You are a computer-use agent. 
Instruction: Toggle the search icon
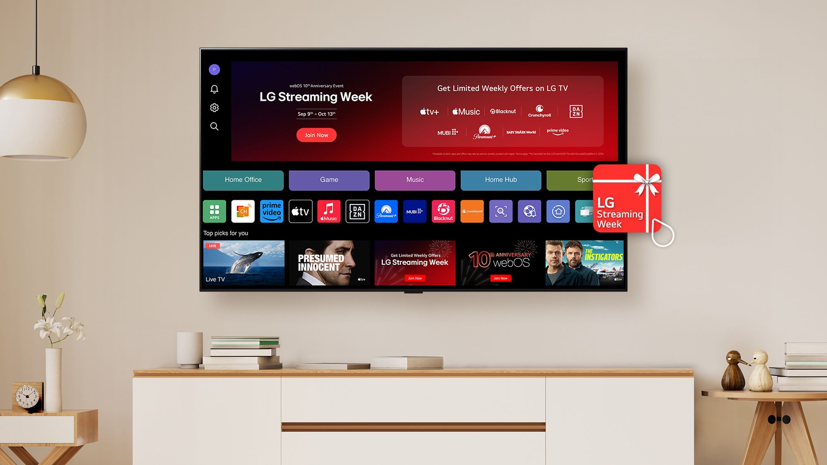pyautogui.click(x=214, y=126)
